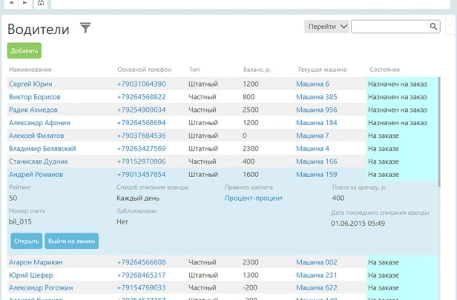This screenshot has height=300, width=457.
Task: Click the lock icon in top bar
Action: point(41,3)
